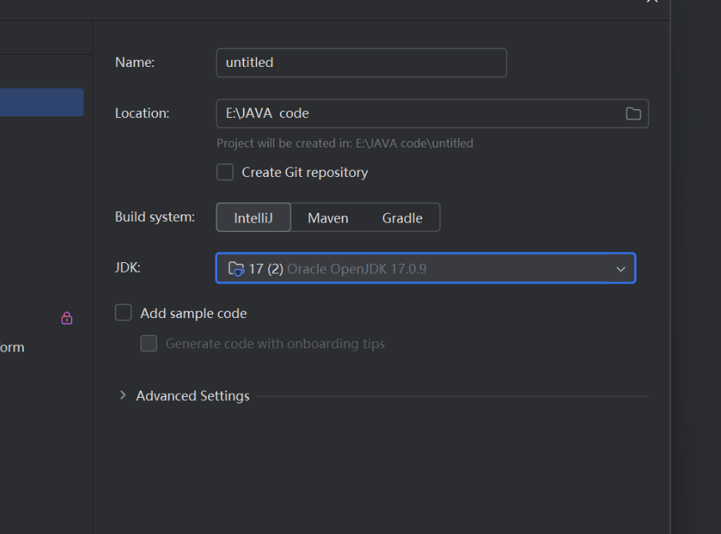Click the pink lock icon in sidebar
This screenshot has height=534, width=721.
pos(67,318)
